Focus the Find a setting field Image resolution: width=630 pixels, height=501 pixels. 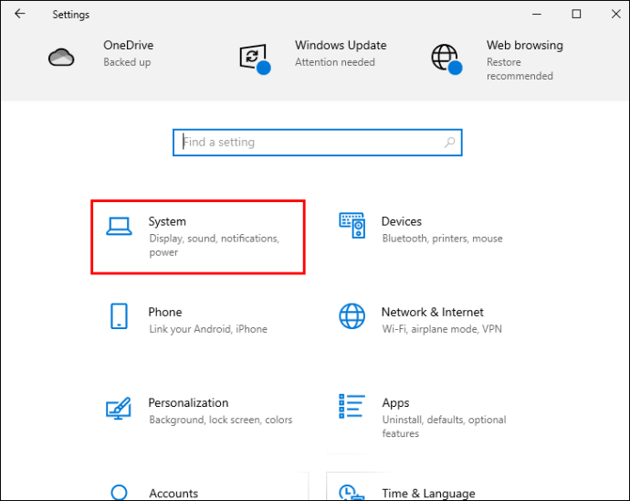318,143
